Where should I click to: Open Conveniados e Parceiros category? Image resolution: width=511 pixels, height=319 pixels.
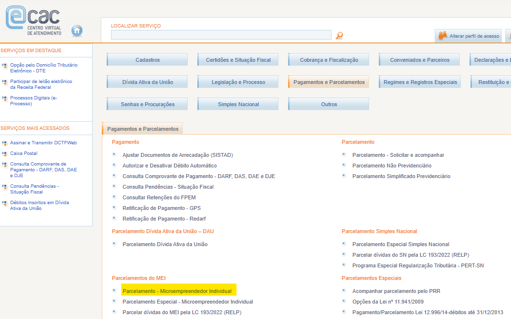pos(419,60)
